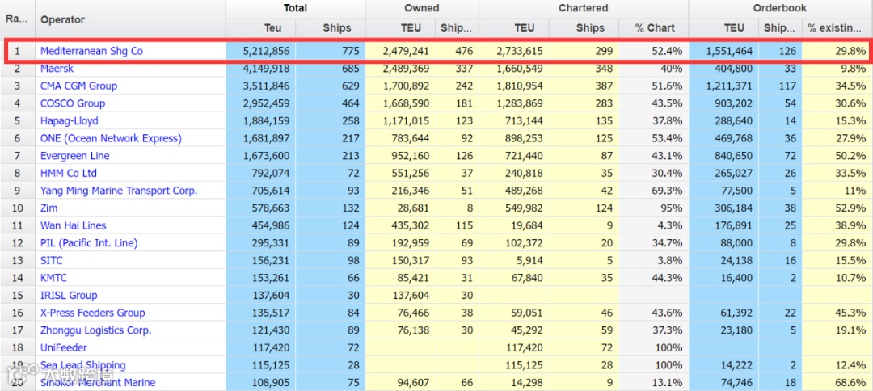Open the IRISL Group link

pyautogui.click(x=69, y=296)
